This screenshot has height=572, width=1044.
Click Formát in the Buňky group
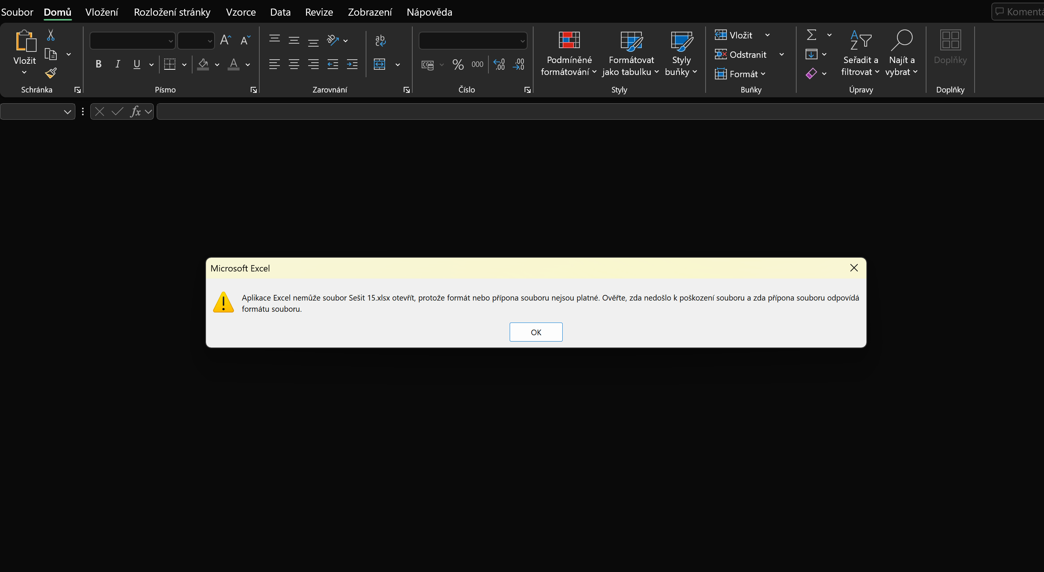point(740,74)
